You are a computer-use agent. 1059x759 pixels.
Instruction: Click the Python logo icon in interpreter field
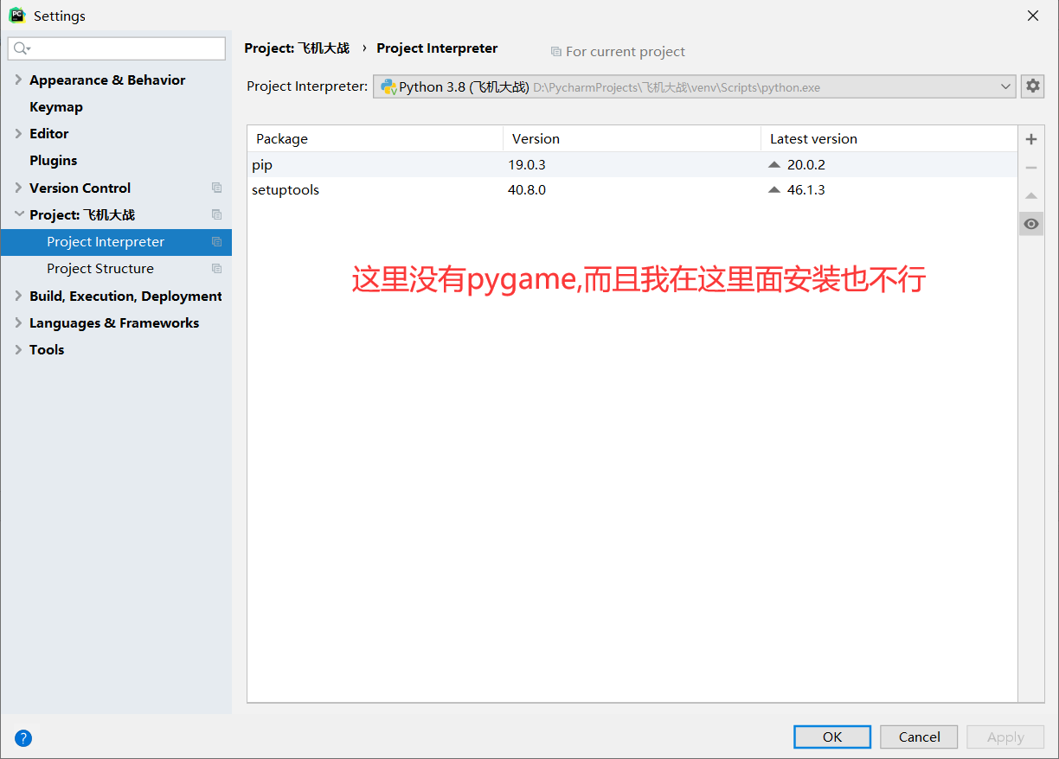[388, 86]
